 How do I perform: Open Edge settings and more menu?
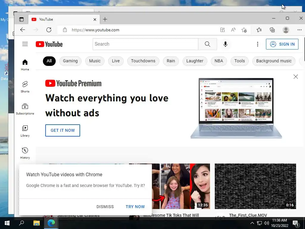coord(300,30)
